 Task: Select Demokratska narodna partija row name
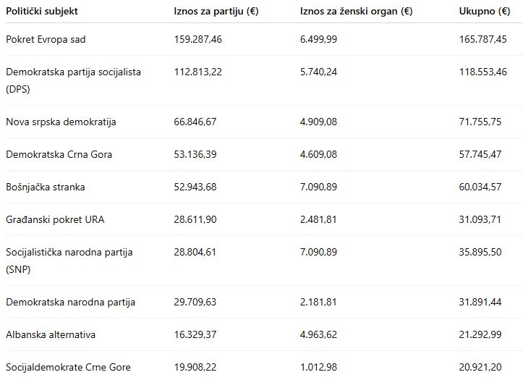click(70, 303)
